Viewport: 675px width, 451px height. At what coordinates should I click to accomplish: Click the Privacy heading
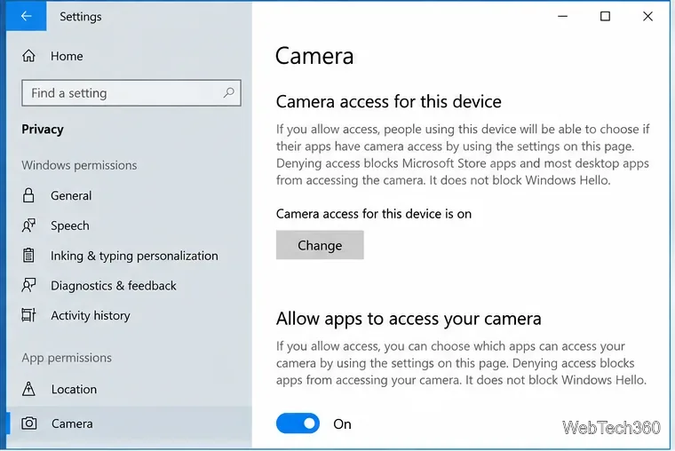pos(43,130)
